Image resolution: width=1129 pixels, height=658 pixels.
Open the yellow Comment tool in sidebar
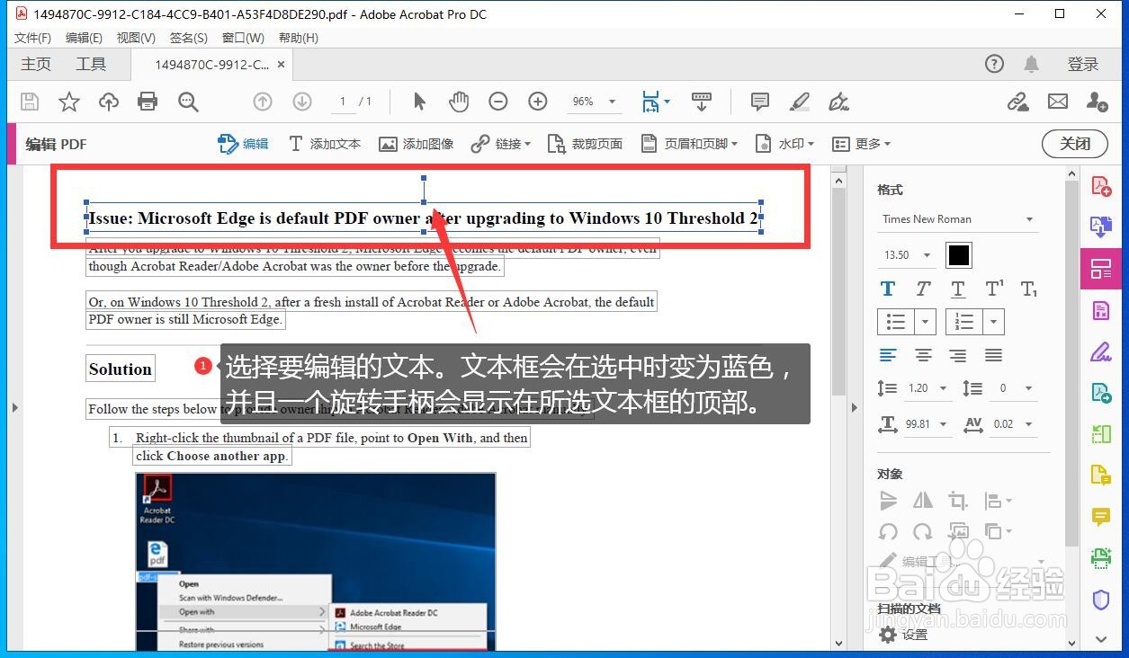[x=1101, y=517]
